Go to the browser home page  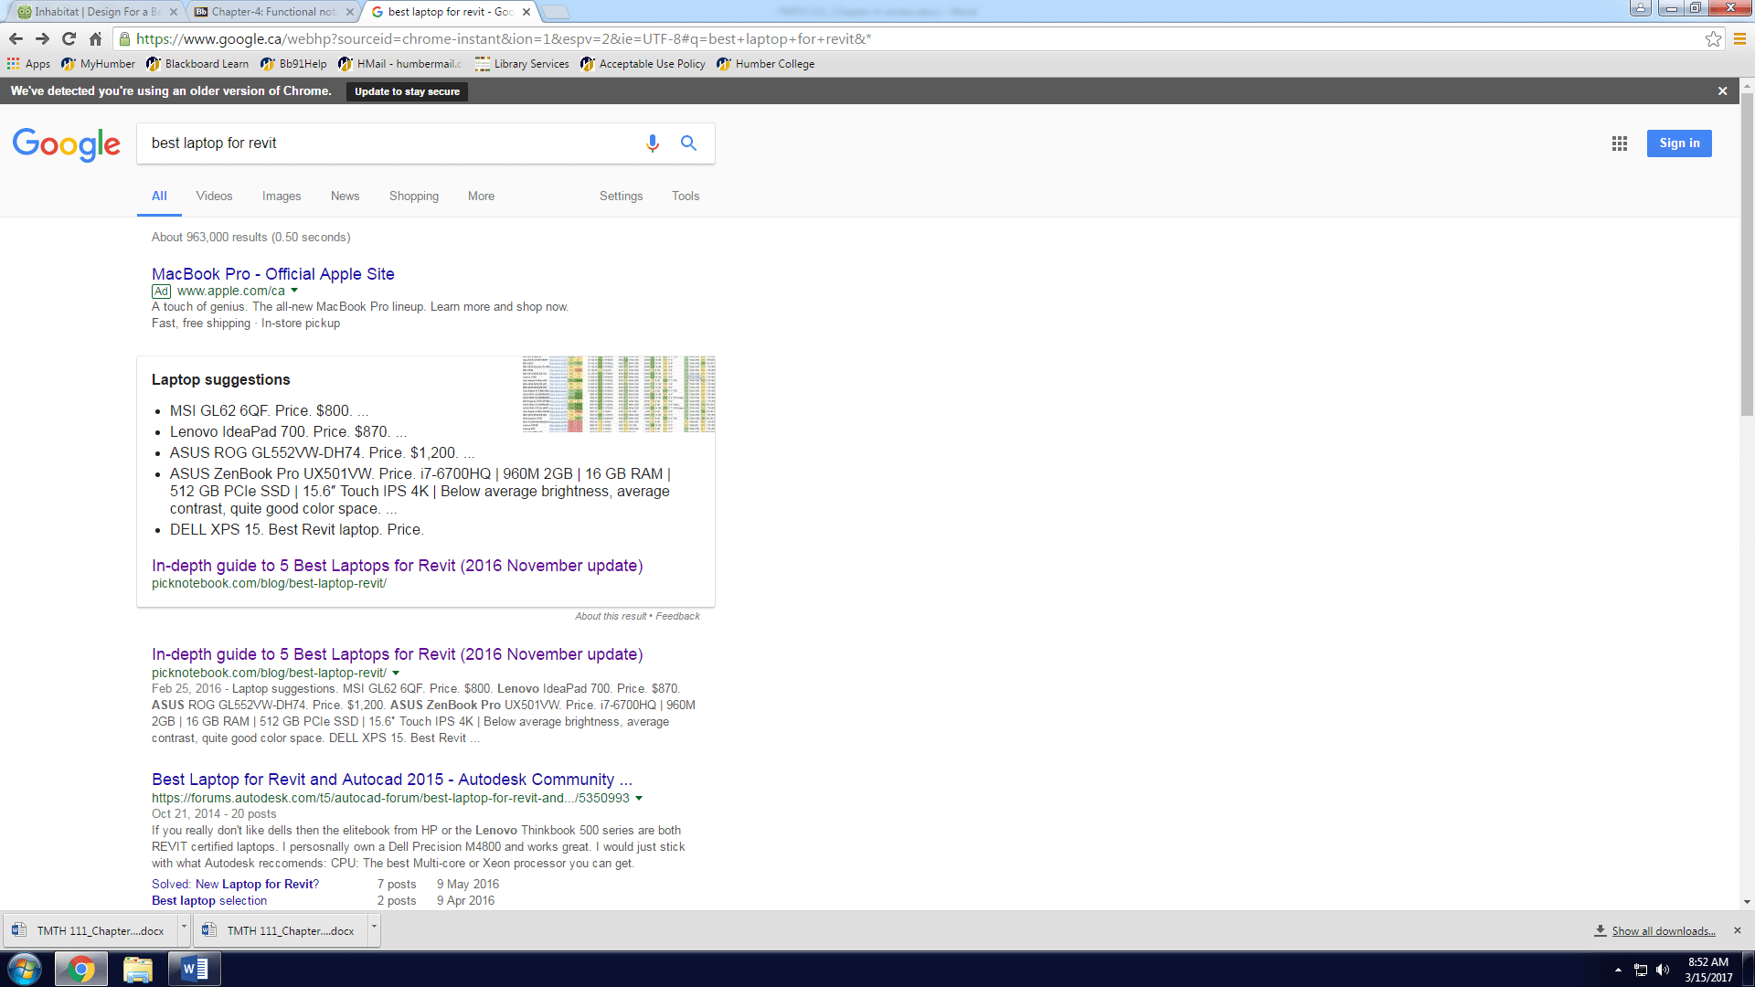95,39
